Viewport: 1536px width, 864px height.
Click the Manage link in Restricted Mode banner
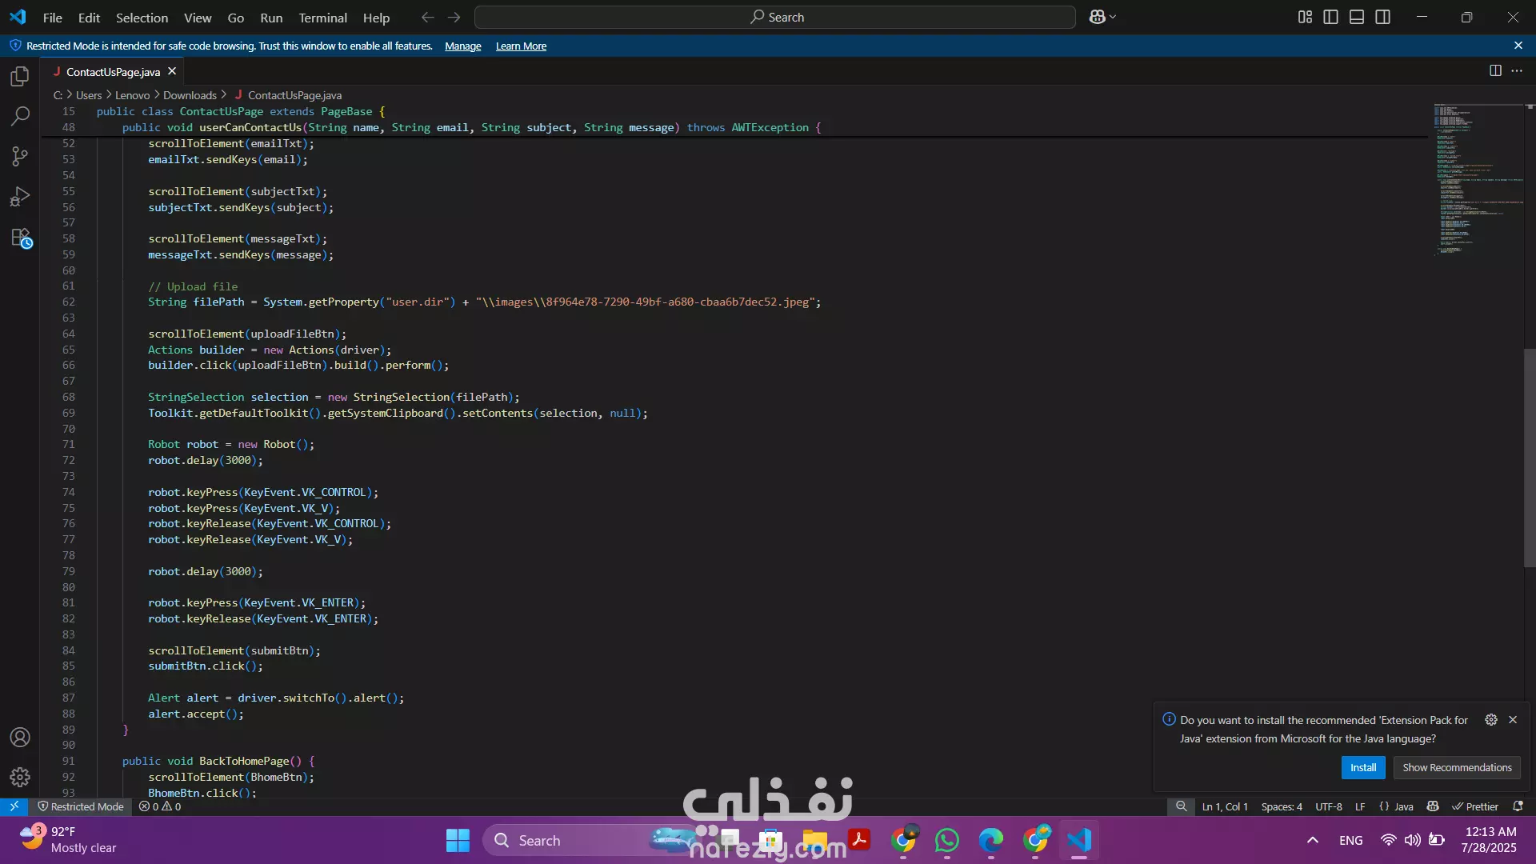[462, 46]
